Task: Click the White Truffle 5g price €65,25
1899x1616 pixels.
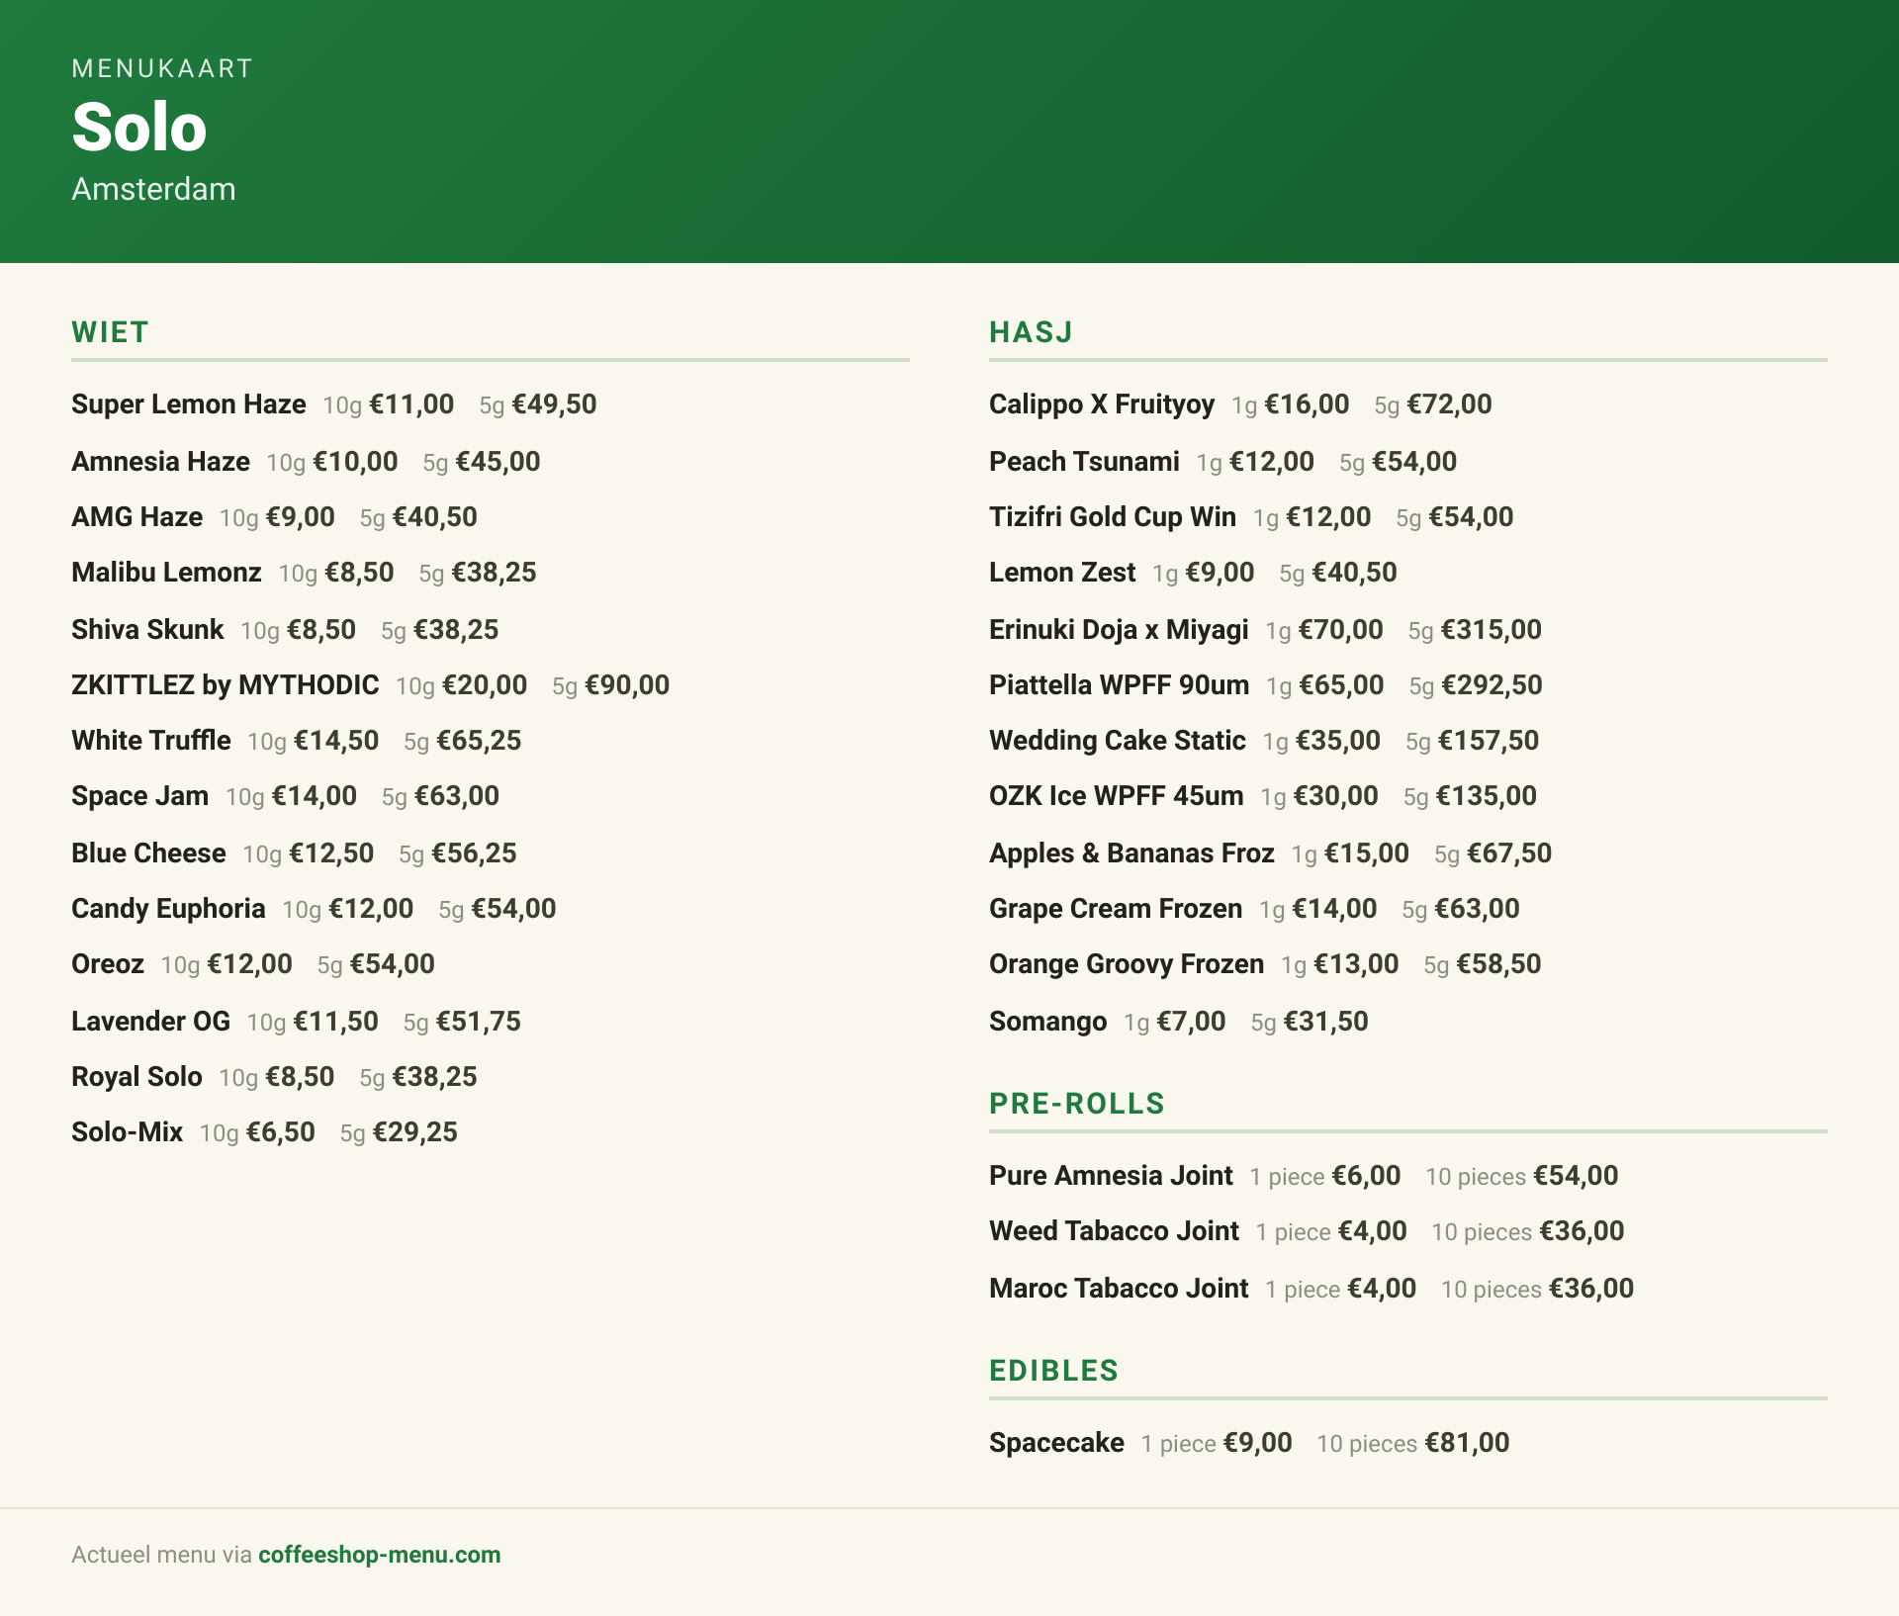Action: [x=479, y=741]
